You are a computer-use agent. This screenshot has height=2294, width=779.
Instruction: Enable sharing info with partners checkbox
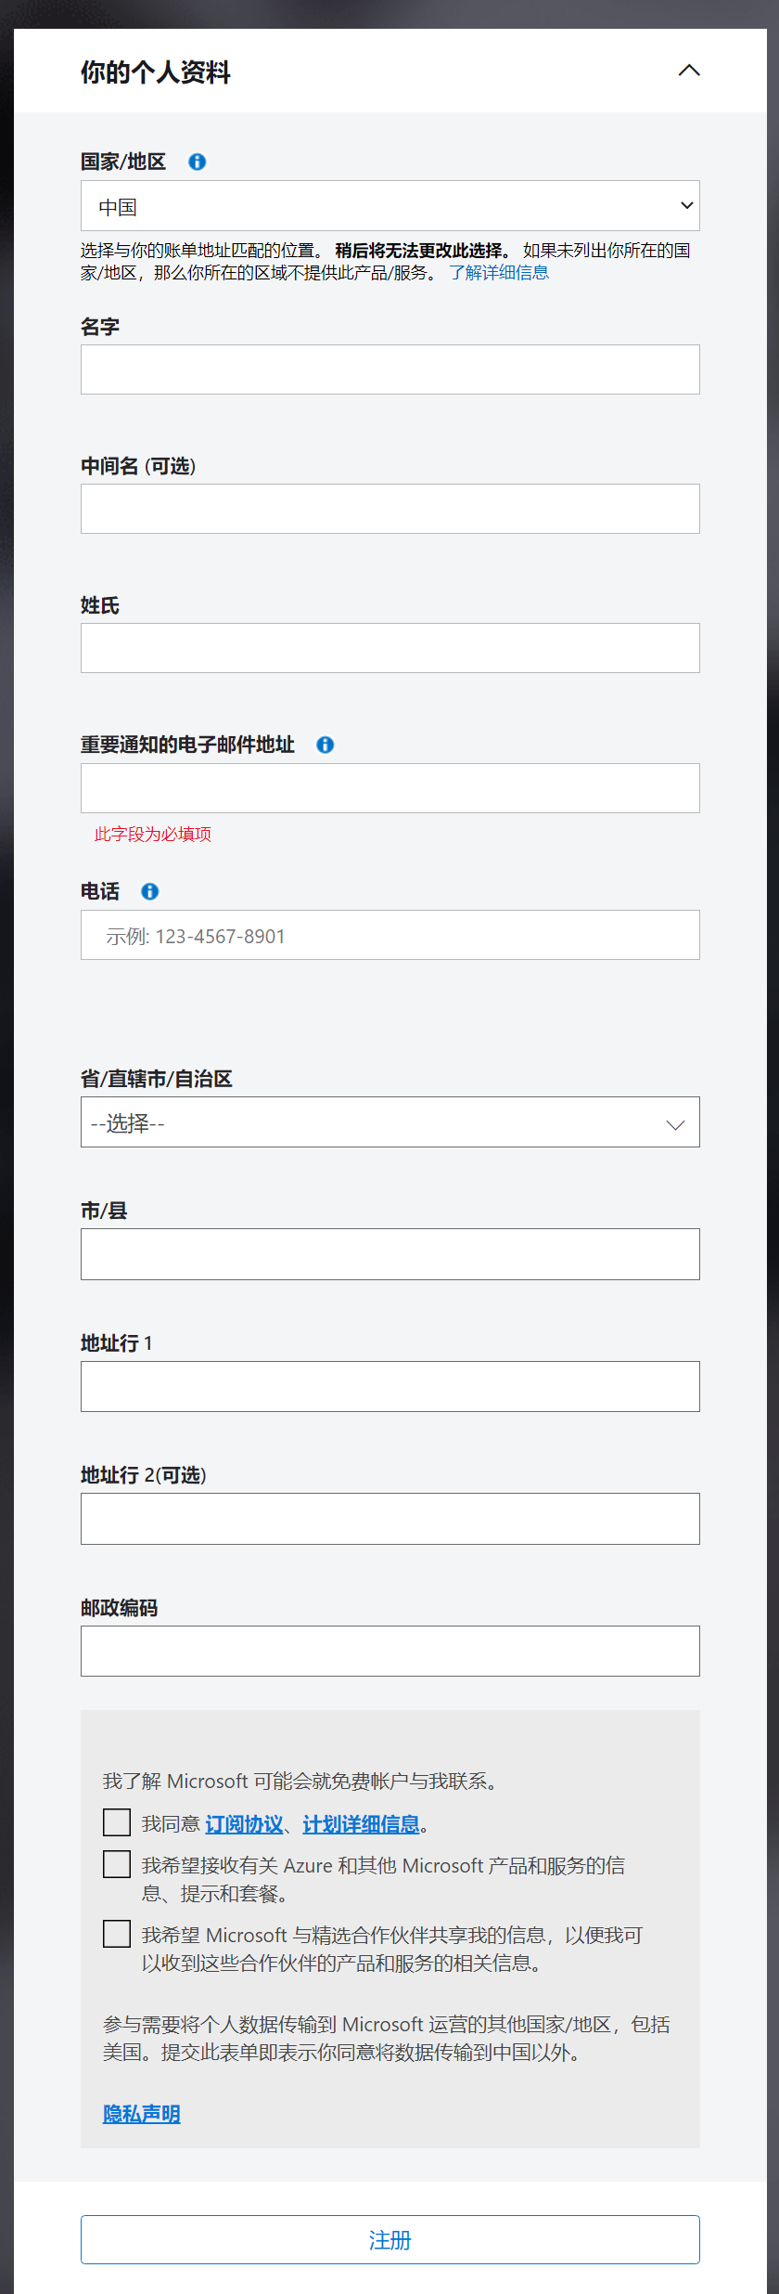117,1934
